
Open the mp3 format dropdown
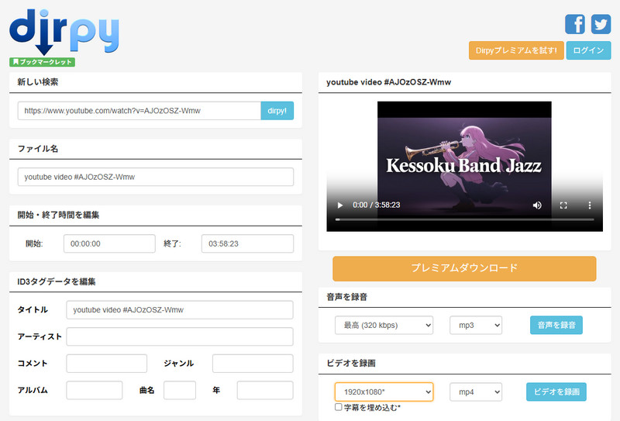point(476,325)
